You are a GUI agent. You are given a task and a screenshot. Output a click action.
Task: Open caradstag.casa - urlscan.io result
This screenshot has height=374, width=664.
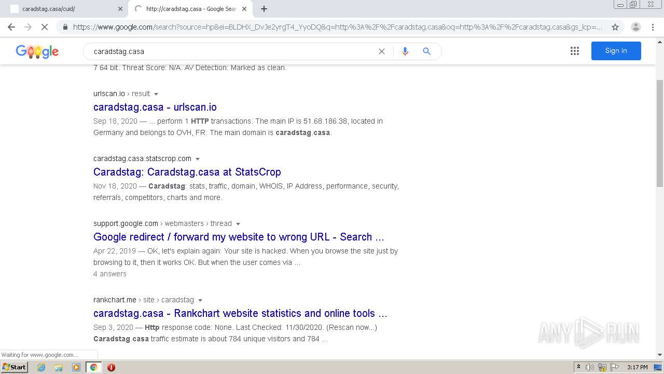pos(155,107)
